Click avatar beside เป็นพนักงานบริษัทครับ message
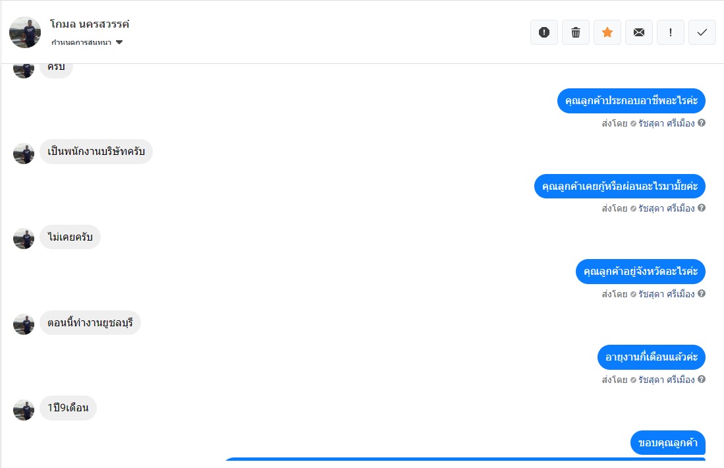The image size is (724, 468). (24, 153)
